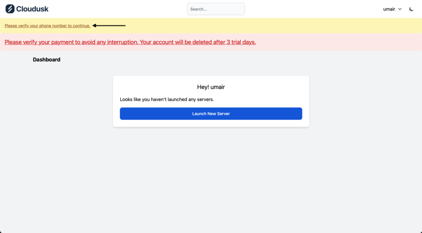The height and width of the screenshot is (233, 422).
Task: Click the black arrow pointing at phone link
Action: tap(109, 26)
